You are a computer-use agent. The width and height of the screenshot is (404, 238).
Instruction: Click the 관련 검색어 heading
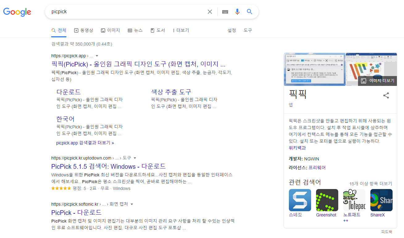305,182
